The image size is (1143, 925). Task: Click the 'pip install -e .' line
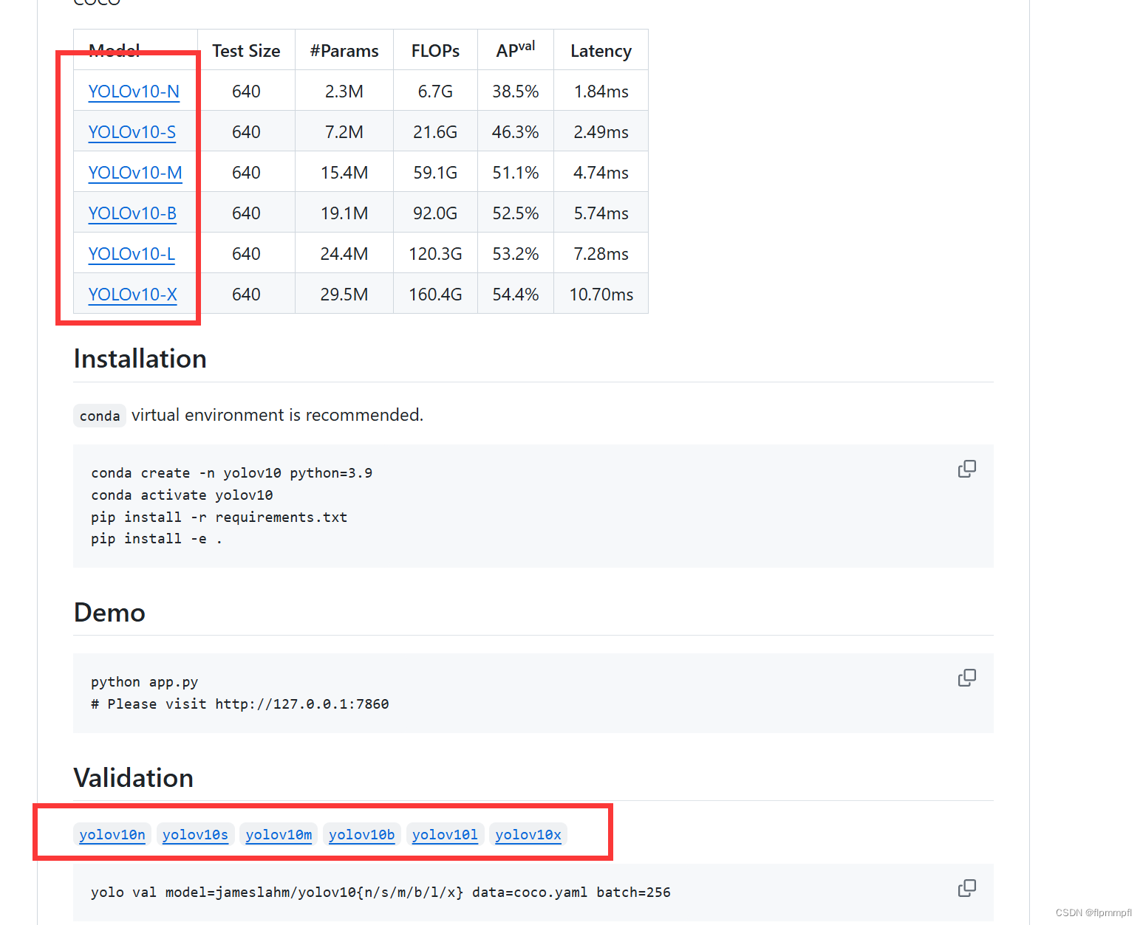point(156,539)
